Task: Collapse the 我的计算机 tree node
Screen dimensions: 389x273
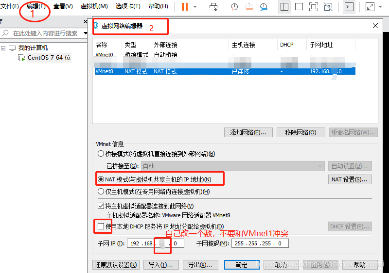Action: coord(3,48)
